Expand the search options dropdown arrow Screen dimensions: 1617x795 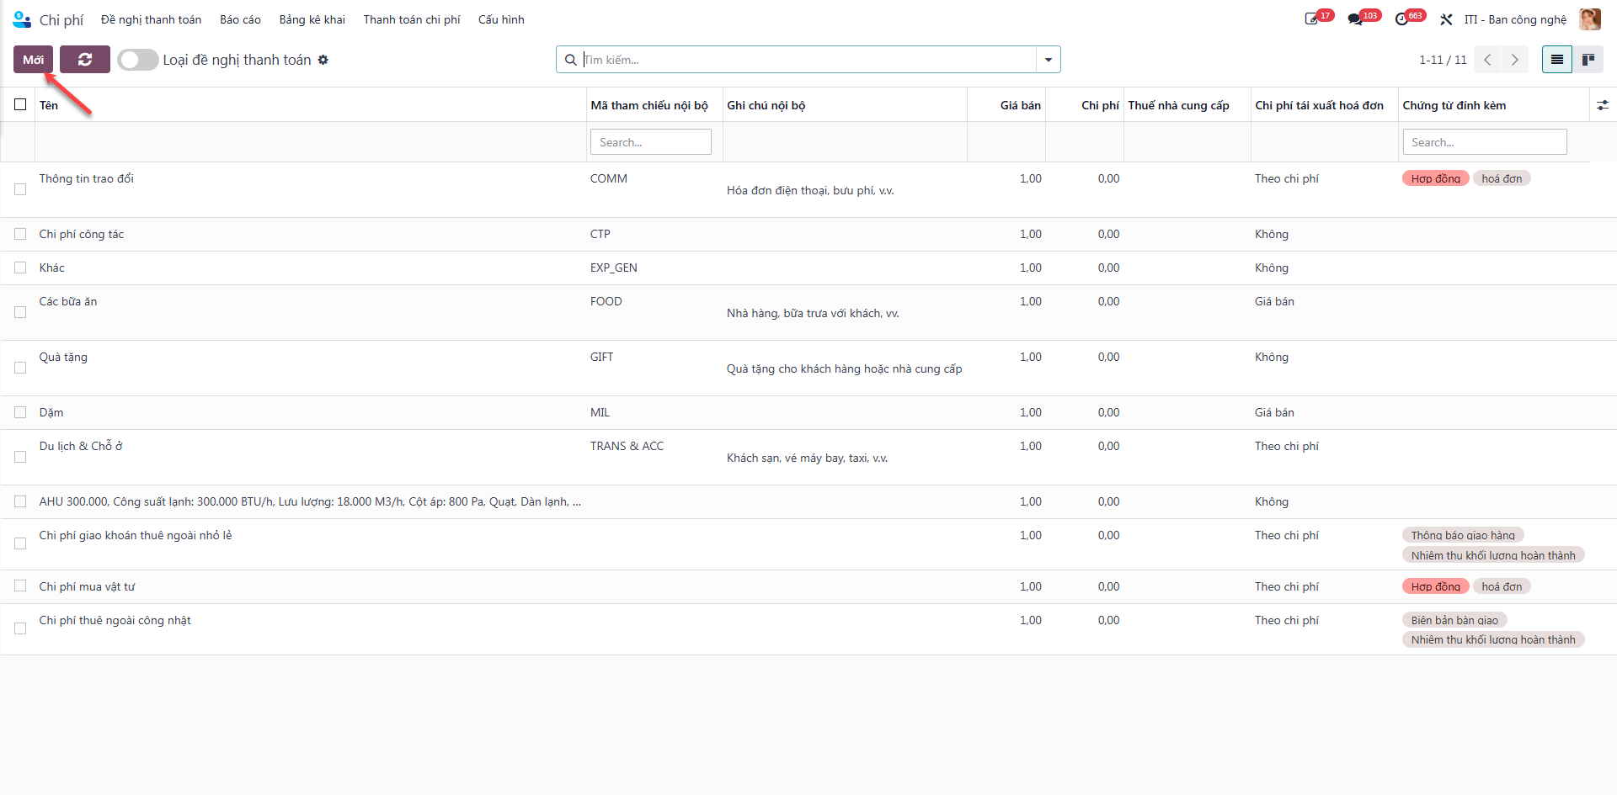coord(1049,60)
